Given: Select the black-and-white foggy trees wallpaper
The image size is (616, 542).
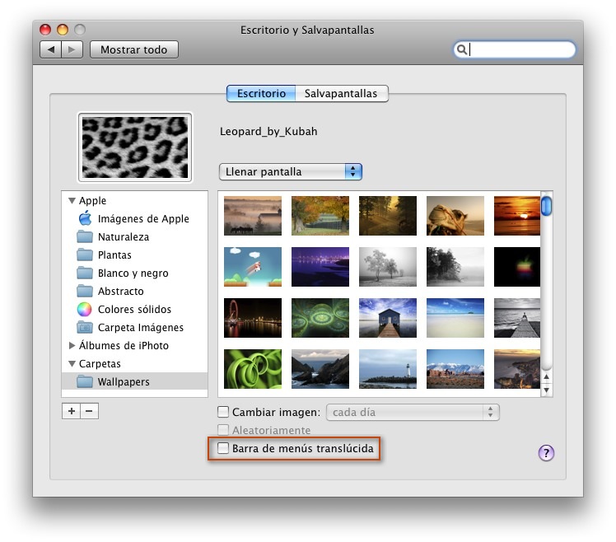Looking at the screenshot, I should [x=388, y=267].
